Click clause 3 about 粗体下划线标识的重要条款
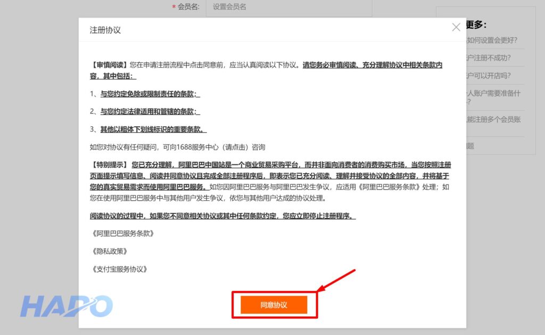Viewport: 545px width, 335px height. (x=153, y=129)
